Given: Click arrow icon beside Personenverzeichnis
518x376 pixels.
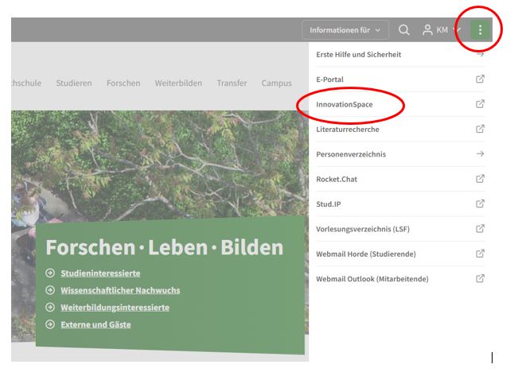Looking at the screenshot, I should (x=480, y=153).
